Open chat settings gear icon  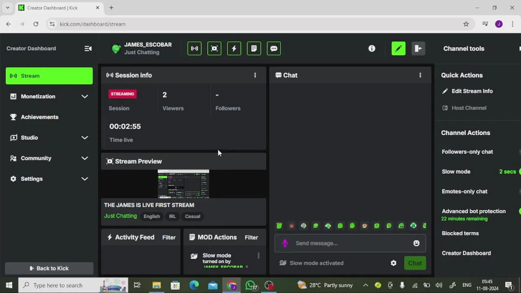point(394,263)
